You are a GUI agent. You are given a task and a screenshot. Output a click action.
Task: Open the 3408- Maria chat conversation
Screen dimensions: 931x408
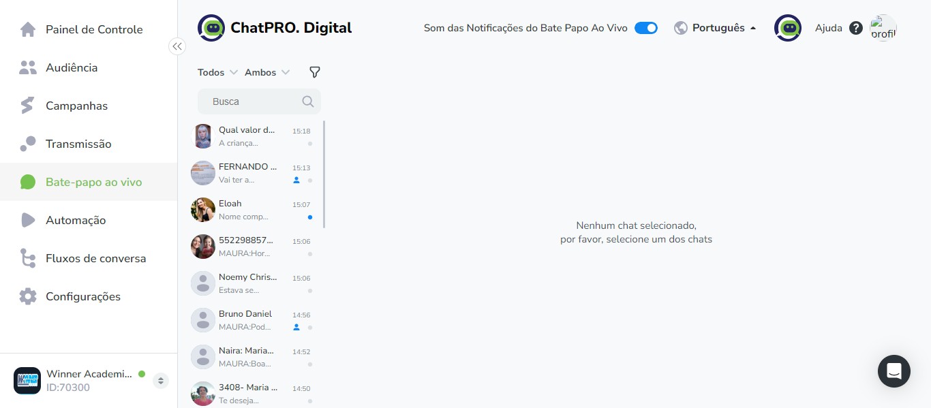(x=251, y=394)
